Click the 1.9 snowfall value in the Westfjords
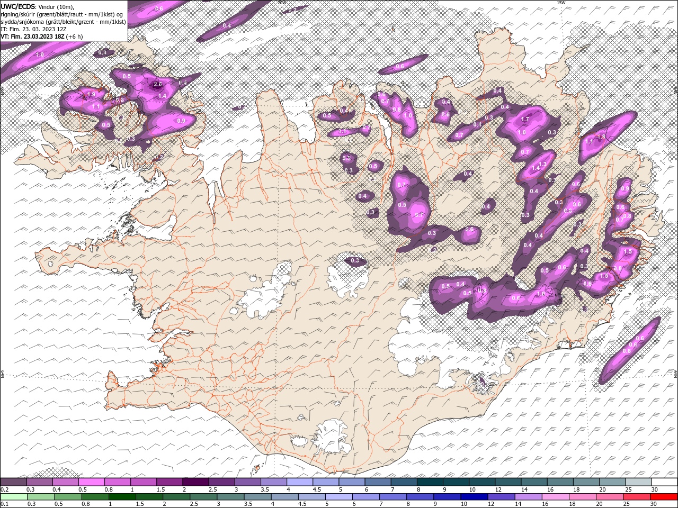The width and height of the screenshot is (678, 508). (91, 94)
